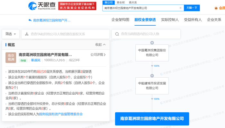Click the 超过20 red highlighted text
Image resolution: width=225 pixels, height=128 pixels.
tap(41, 72)
